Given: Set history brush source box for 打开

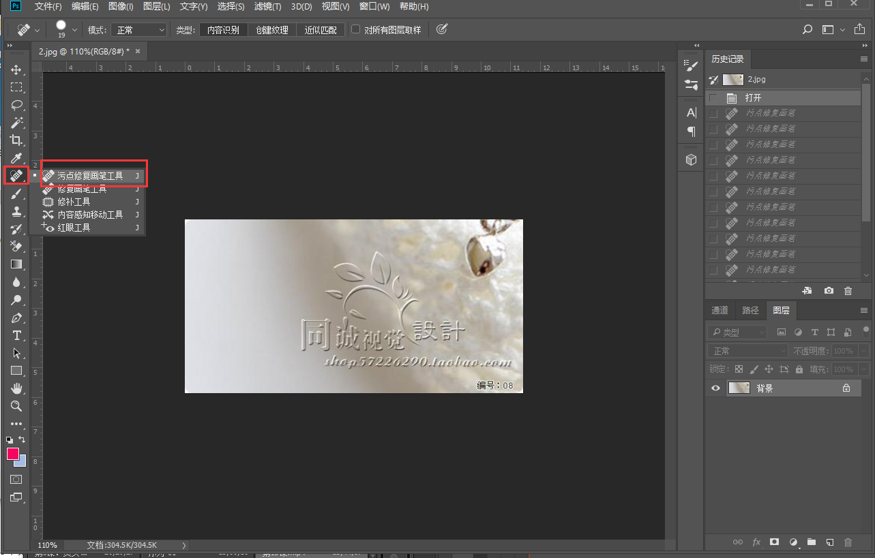Looking at the screenshot, I should point(713,98).
